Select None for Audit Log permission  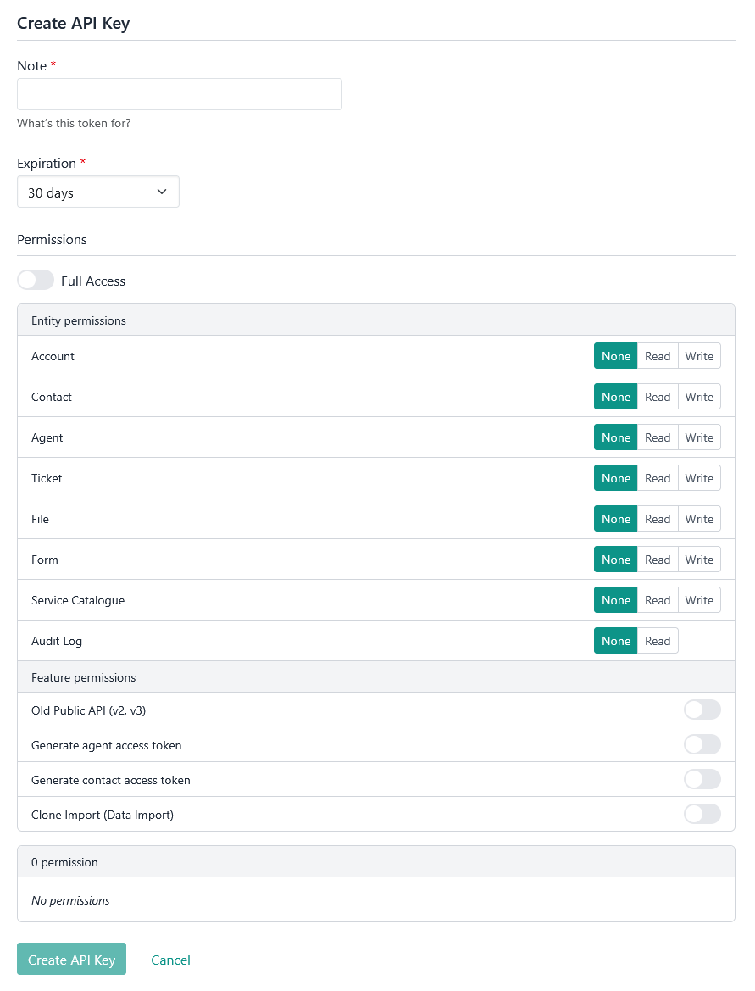pos(616,641)
